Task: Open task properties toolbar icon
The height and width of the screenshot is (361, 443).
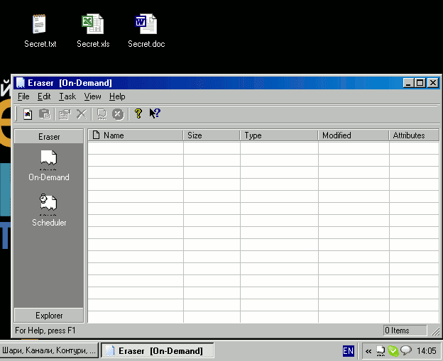Action: (x=65, y=114)
